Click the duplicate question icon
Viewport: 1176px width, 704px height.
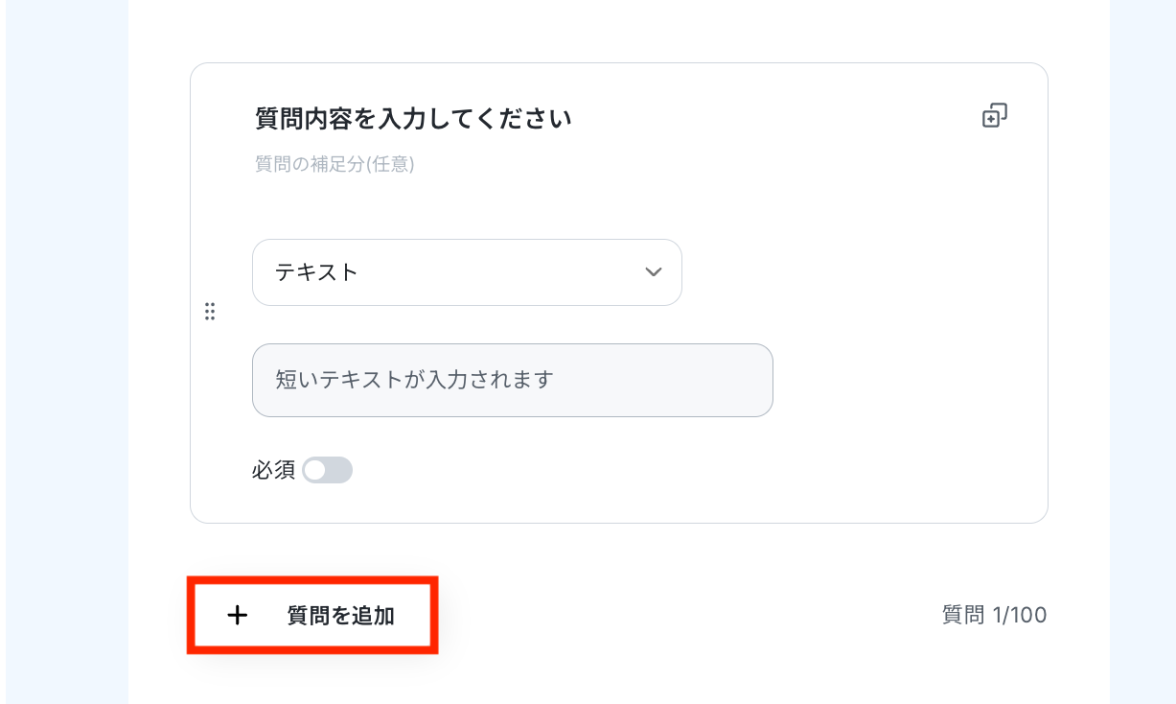coord(995,116)
